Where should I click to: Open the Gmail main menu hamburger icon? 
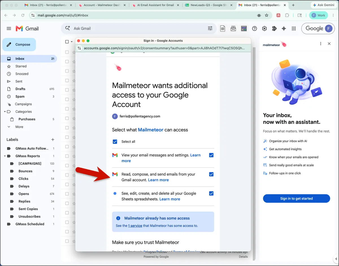pyautogui.click(x=9, y=29)
